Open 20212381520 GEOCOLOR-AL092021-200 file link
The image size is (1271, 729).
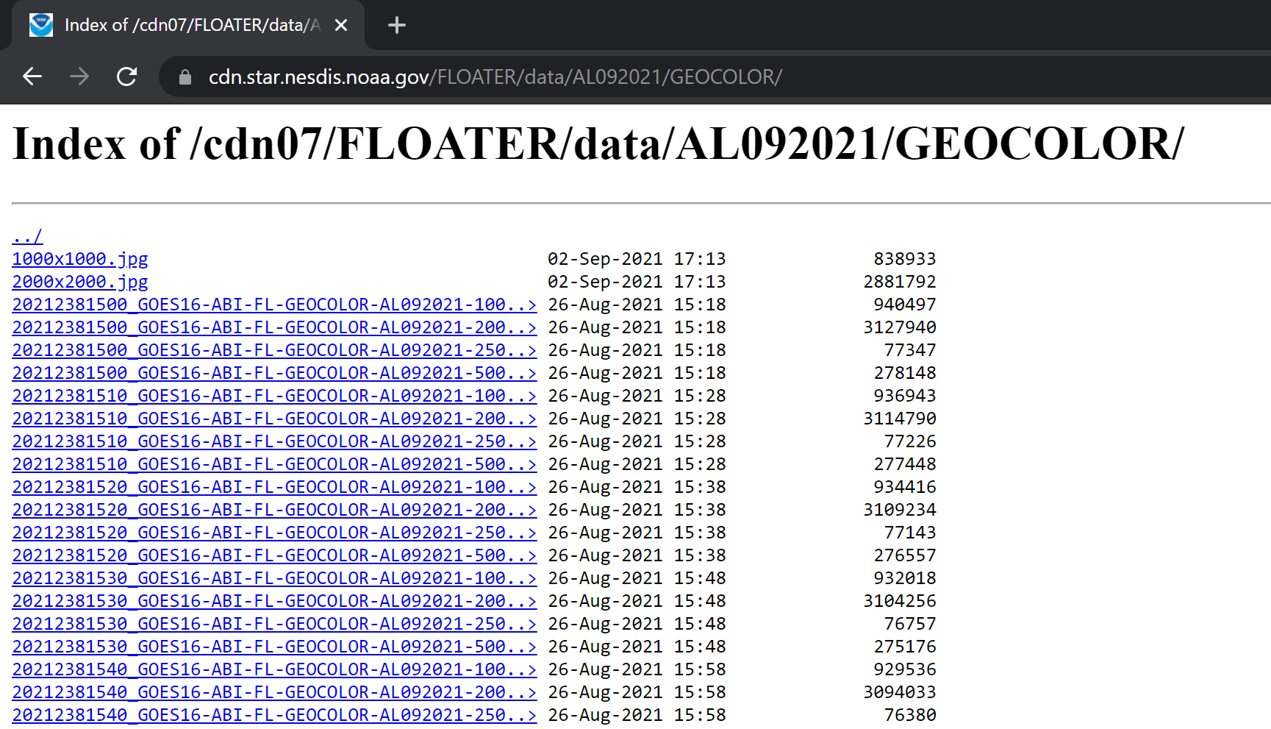[x=275, y=510]
